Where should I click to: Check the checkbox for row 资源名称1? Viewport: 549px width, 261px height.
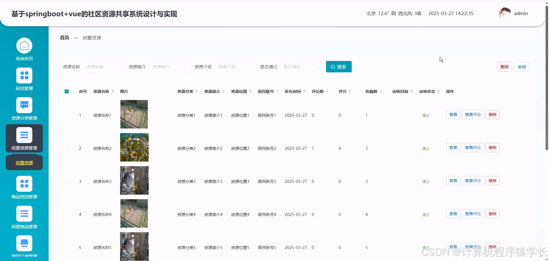67,115
